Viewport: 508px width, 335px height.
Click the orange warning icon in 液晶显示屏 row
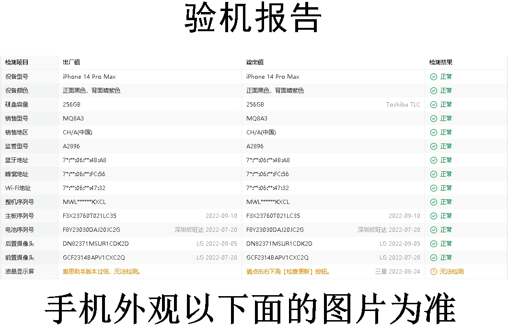(434, 272)
